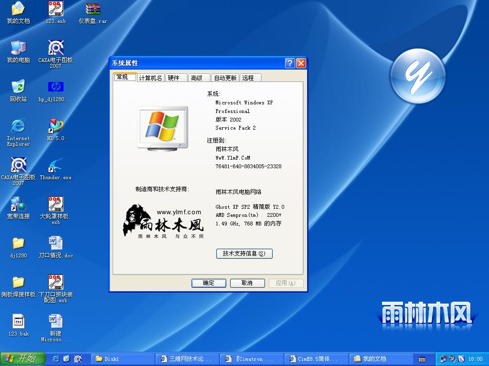Click the 雨林木风 www.ylmf.com manufacturer logo

click(163, 221)
